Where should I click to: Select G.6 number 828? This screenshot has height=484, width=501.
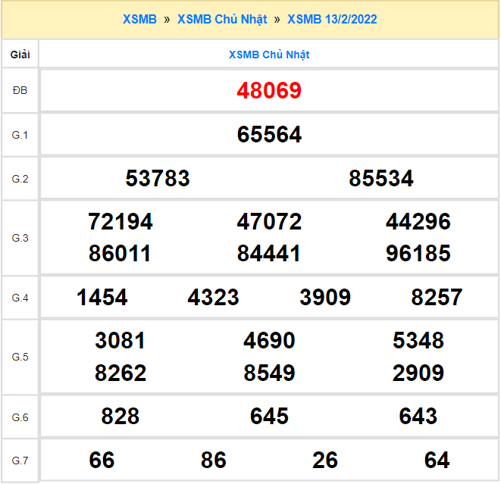[121, 416]
